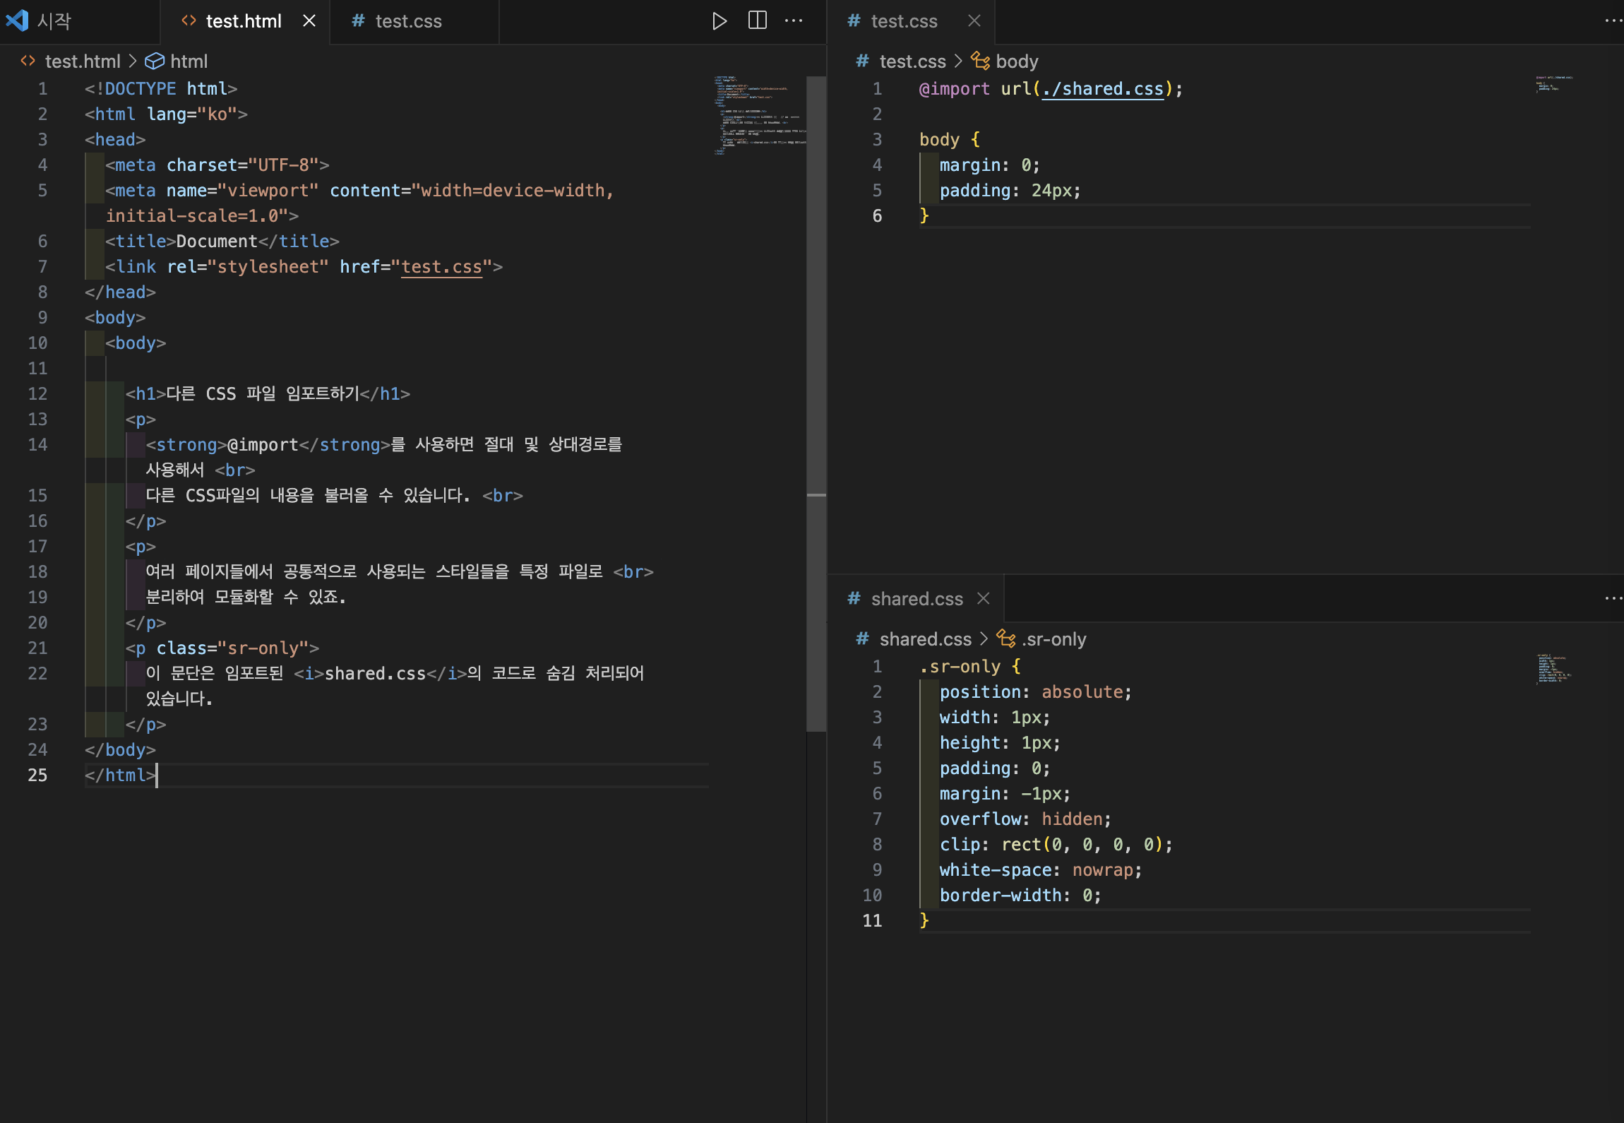Select the 시작 welcome tab

point(54,21)
